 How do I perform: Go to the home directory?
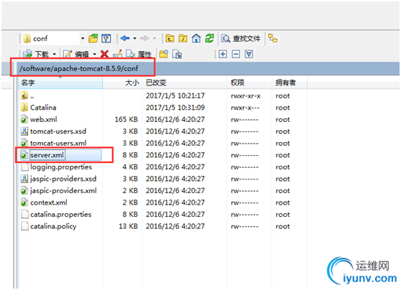196,38
